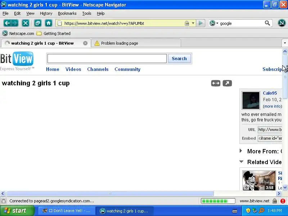Image resolution: width=288 pixels, height=216 pixels.
Task: Open the Netscape.com bookmark
Action: click(x=18, y=33)
